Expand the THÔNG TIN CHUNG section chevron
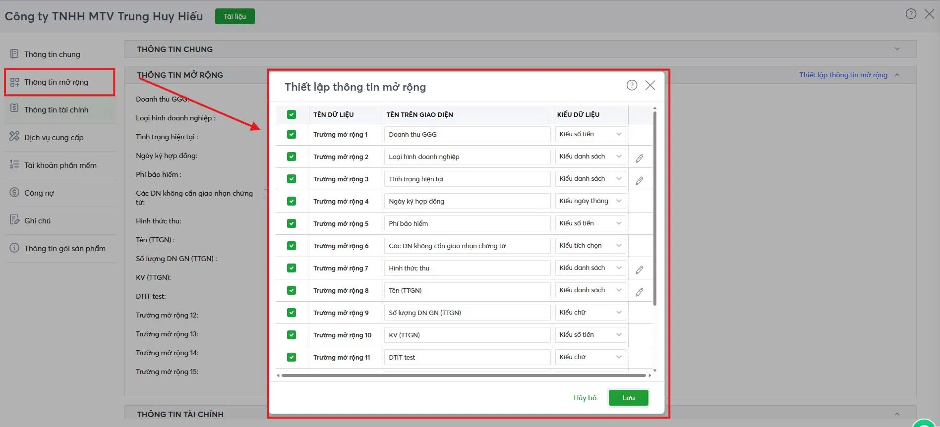 click(x=897, y=49)
